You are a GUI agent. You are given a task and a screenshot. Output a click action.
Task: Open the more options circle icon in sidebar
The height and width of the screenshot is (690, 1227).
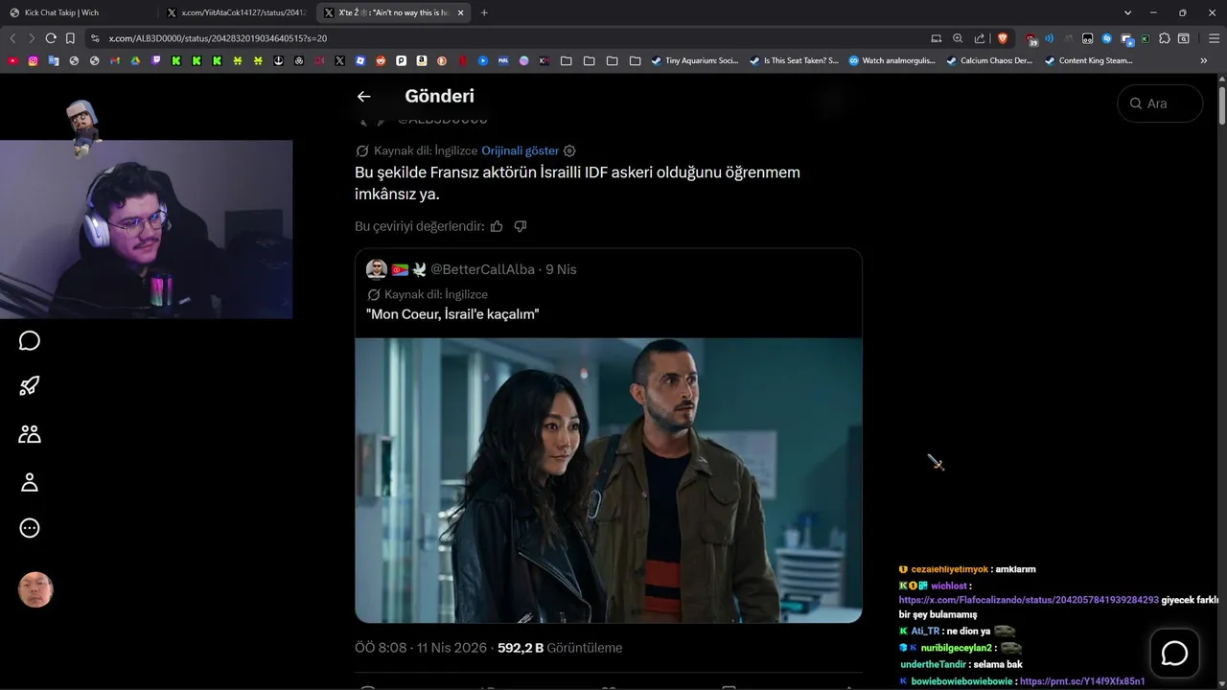pyautogui.click(x=30, y=528)
